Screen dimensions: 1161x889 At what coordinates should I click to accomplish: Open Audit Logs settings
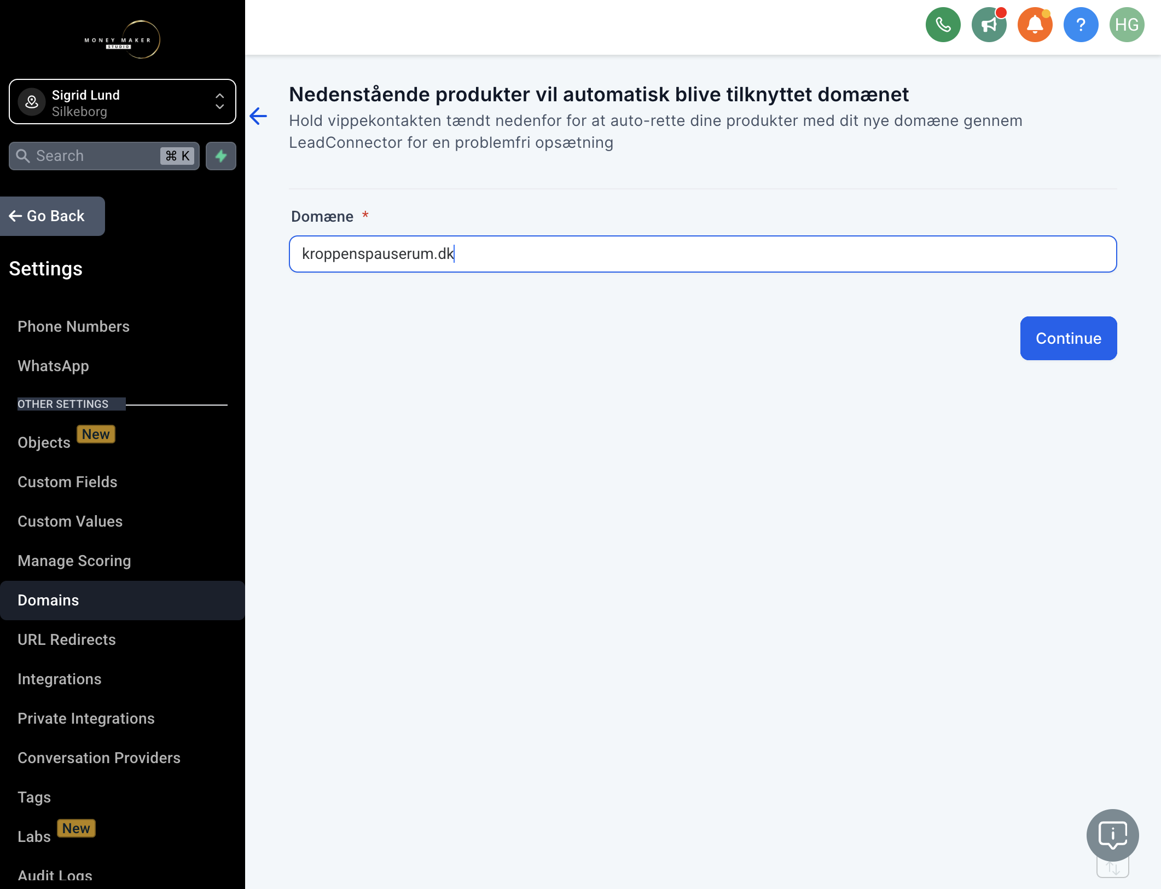coord(55,876)
